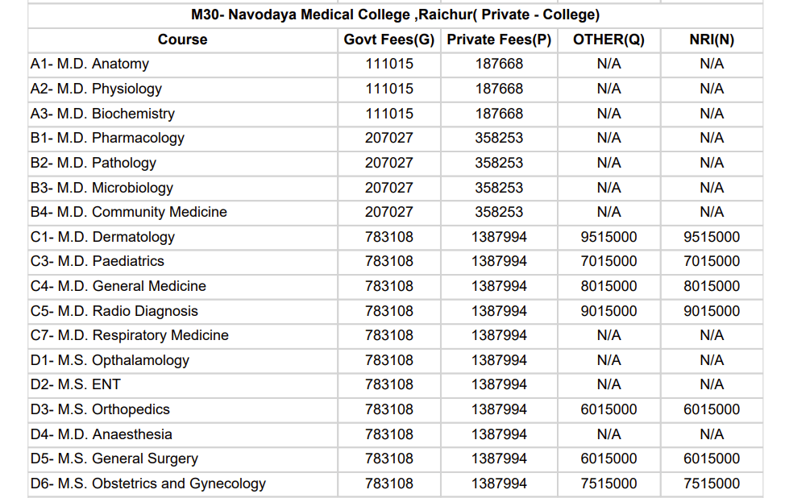The image size is (785, 498).
Task: Select the OTHER(Q) column header
Action: coord(608,39)
